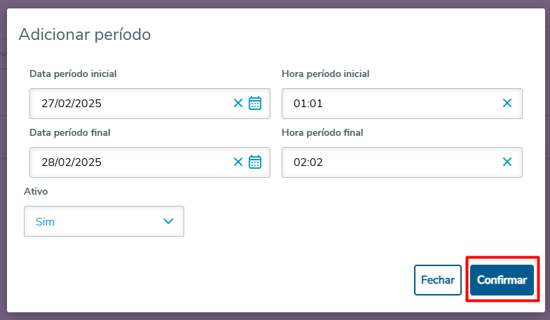Open calendar picker for Data período inicial
550x320 pixels.
pos(255,104)
